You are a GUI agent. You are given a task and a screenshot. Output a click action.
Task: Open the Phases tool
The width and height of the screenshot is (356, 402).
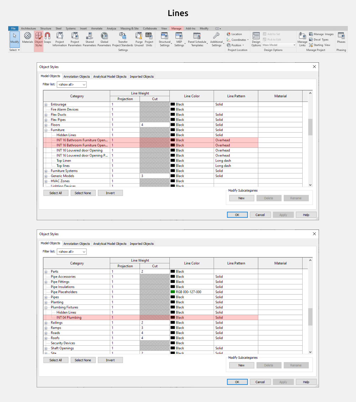[x=341, y=38]
